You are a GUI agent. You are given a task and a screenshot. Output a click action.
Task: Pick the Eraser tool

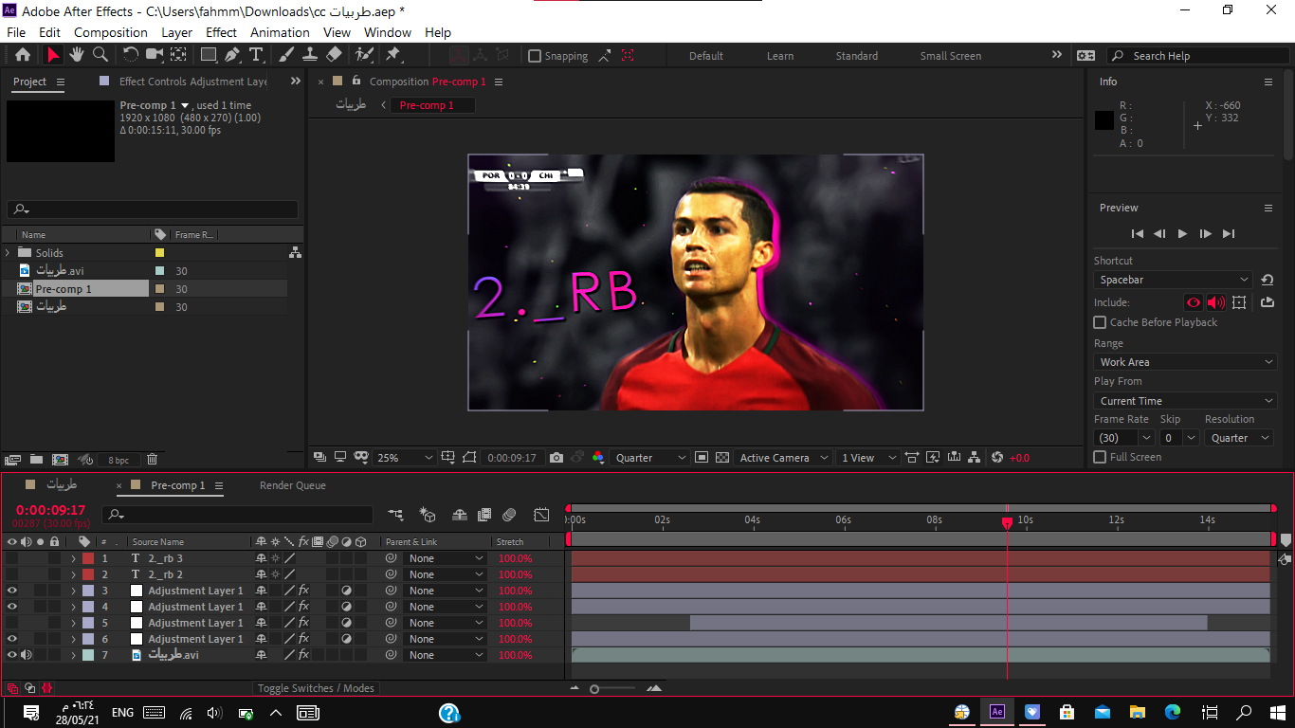click(334, 55)
